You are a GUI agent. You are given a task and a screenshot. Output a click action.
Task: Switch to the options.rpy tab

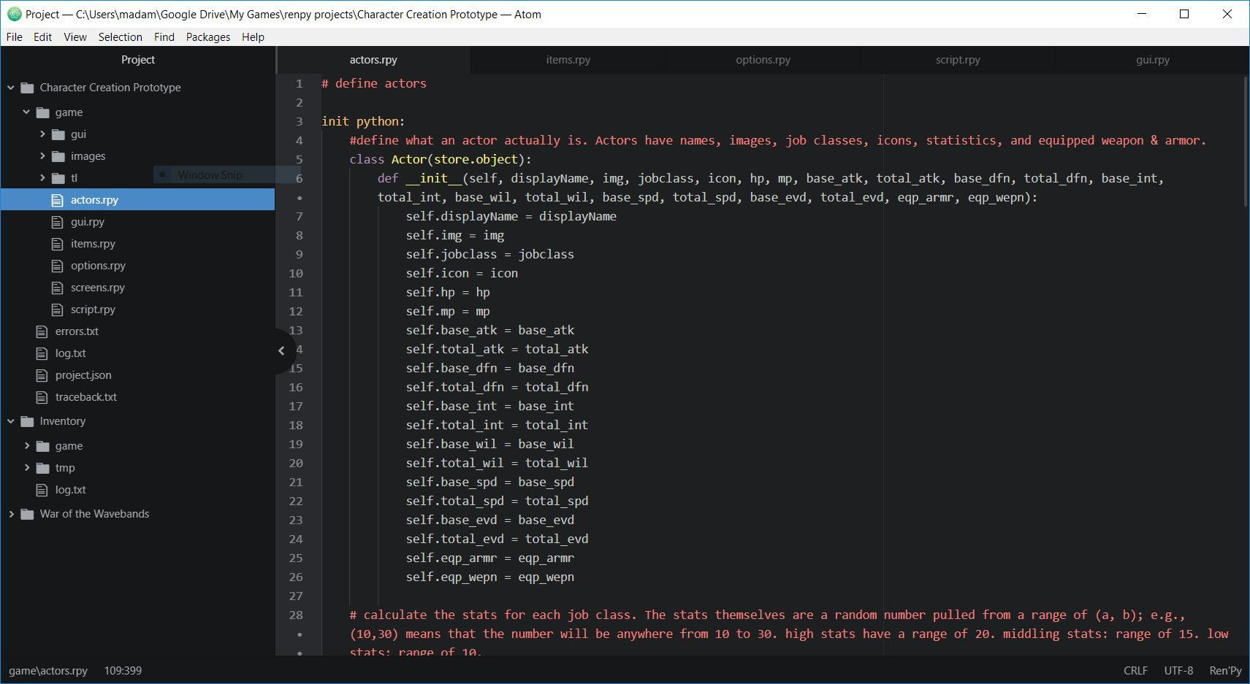[763, 60]
